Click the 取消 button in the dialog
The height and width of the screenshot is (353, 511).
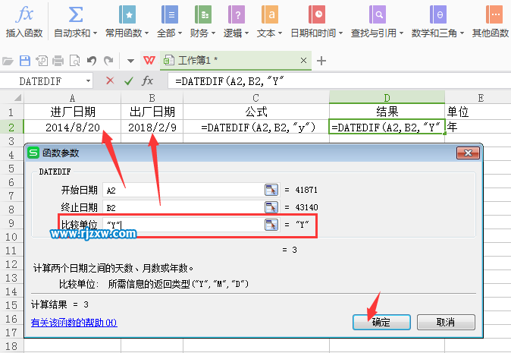(446, 322)
